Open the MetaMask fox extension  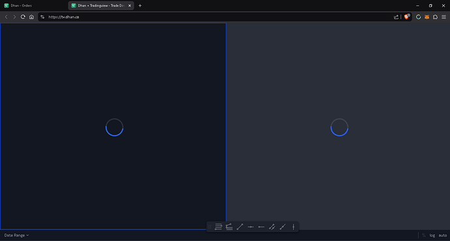(x=427, y=17)
